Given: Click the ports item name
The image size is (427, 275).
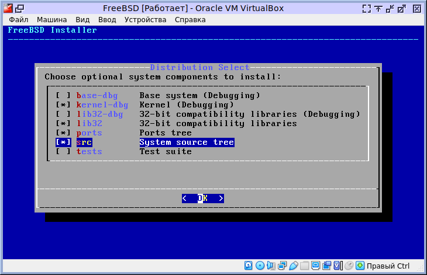Looking at the screenshot, I should click(89, 133).
